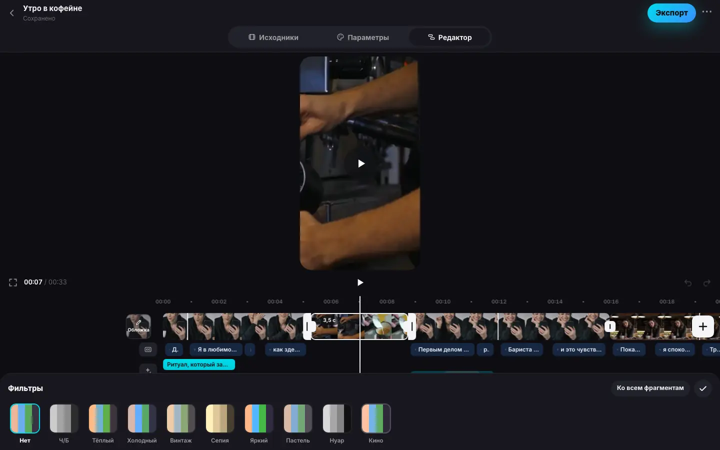Click the Экспорт button
Viewport: 720px width, 450px height.
(x=671, y=13)
